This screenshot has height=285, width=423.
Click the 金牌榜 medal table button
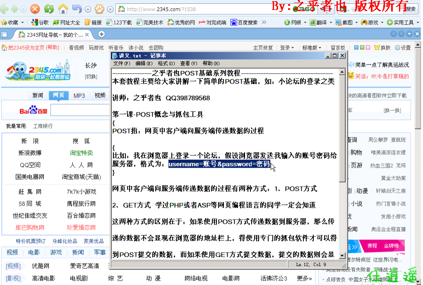tap(391, 246)
